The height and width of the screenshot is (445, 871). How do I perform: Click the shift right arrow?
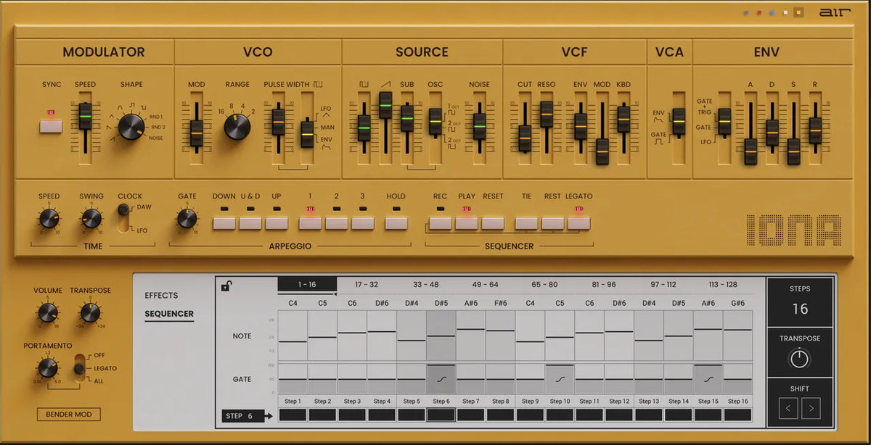(811, 409)
